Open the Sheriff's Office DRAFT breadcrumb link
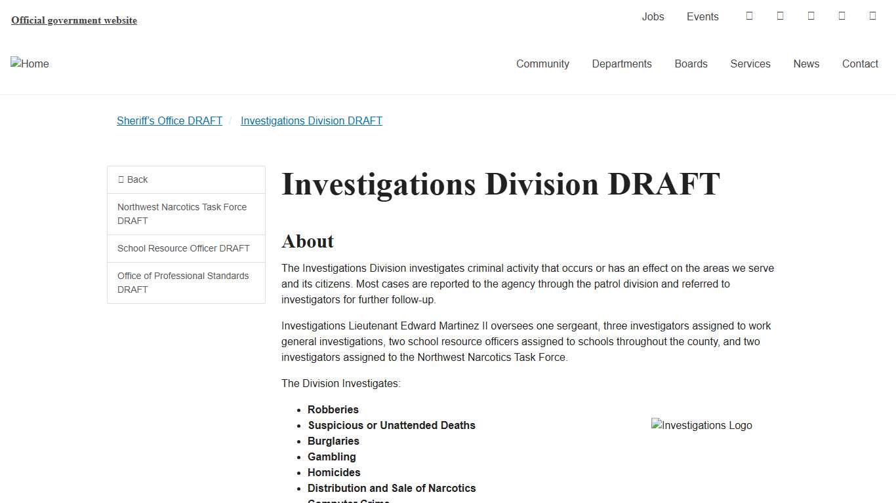The image size is (896, 503). point(169,121)
